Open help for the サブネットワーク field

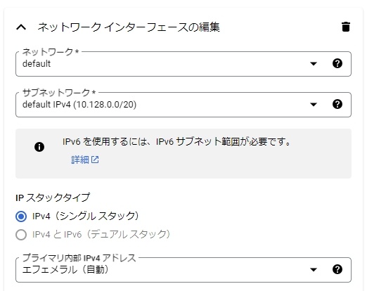(337, 104)
